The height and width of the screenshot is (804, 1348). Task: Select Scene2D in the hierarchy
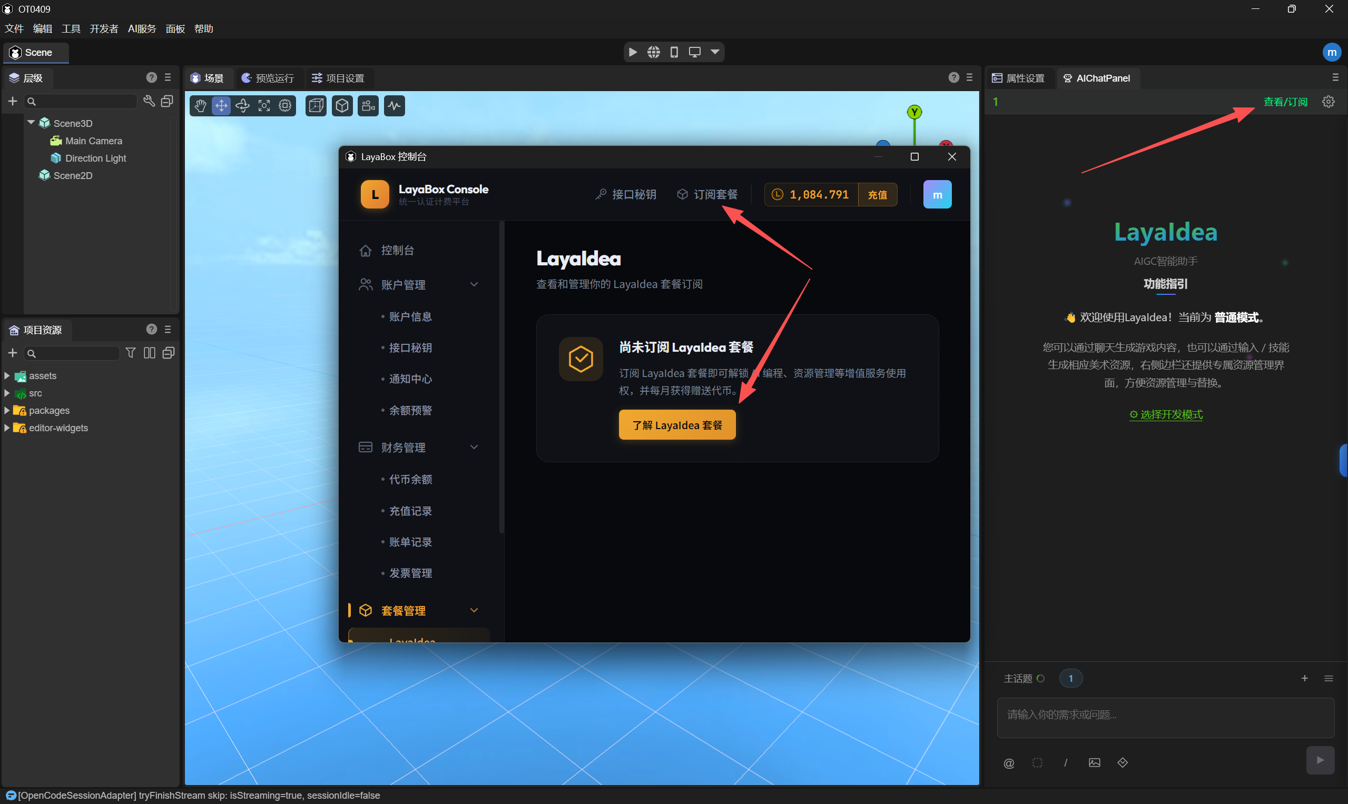point(73,175)
